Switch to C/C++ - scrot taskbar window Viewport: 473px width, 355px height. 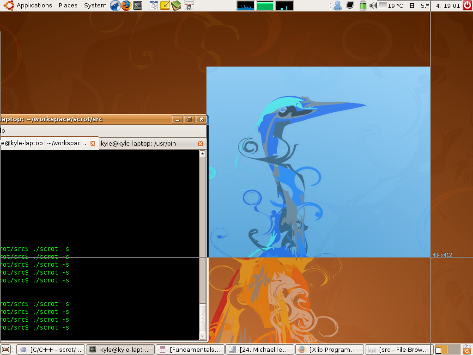[x=51, y=350]
